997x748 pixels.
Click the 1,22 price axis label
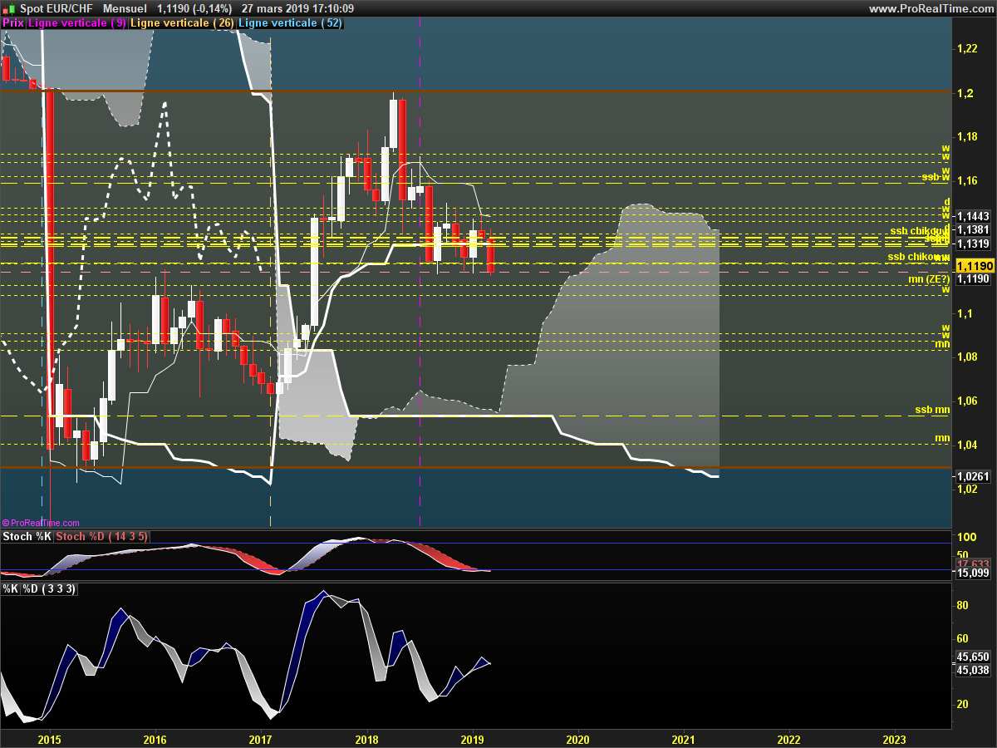tap(967, 49)
